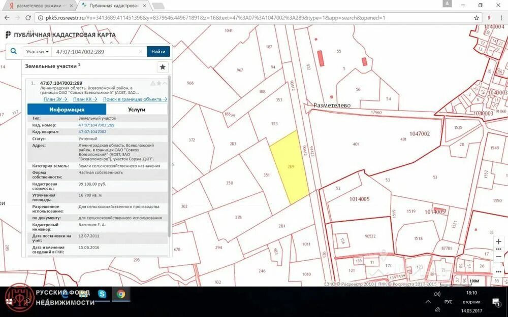508x317 pixels.
Task: Open the План ЗУ link
Action: point(55,99)
